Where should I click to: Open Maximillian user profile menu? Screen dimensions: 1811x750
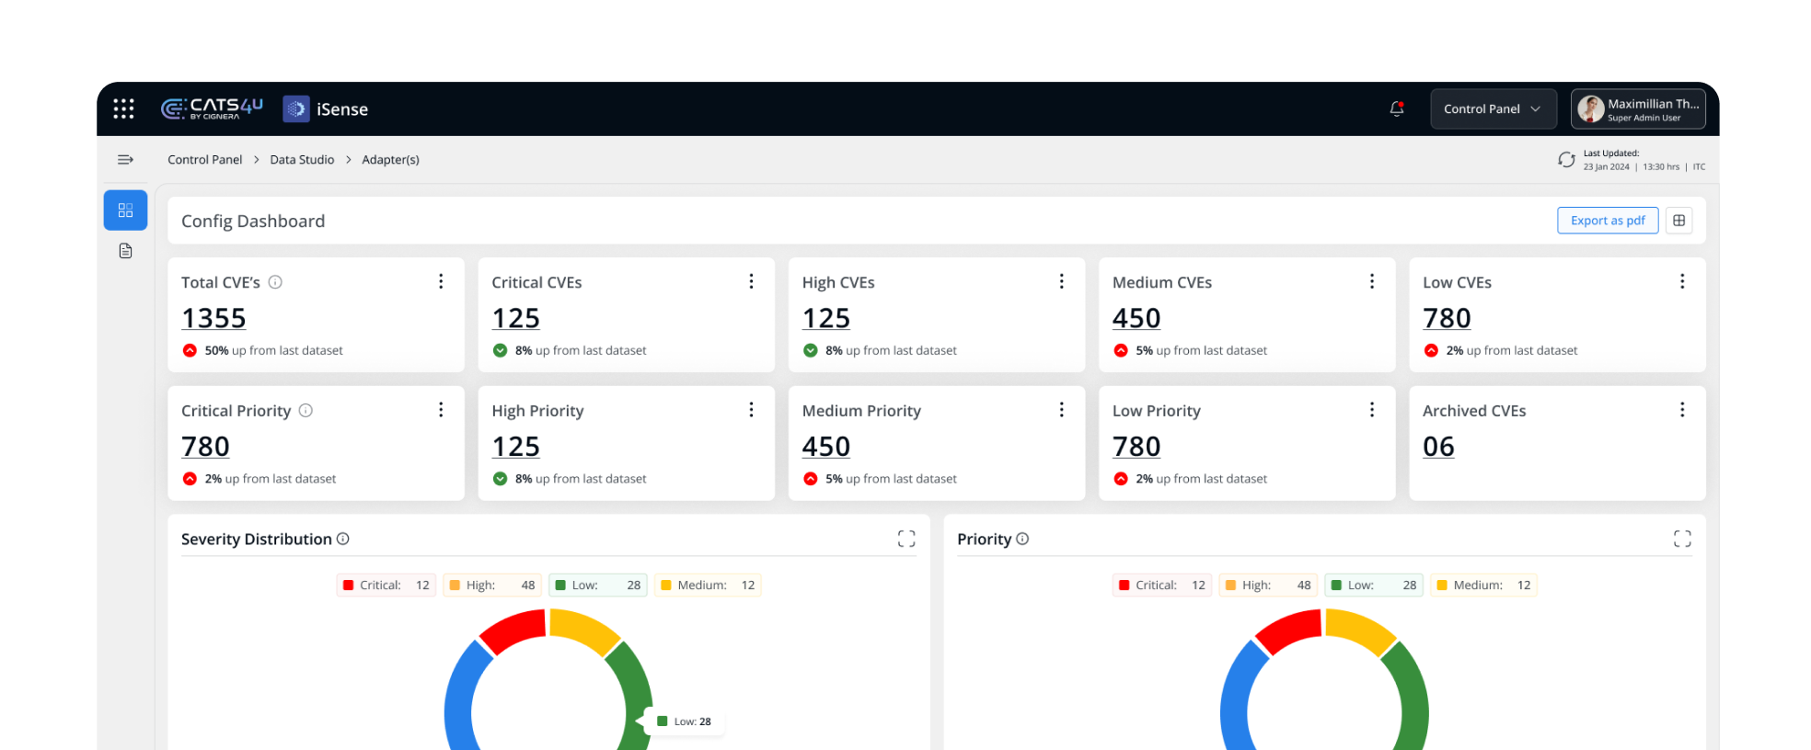1638,108
